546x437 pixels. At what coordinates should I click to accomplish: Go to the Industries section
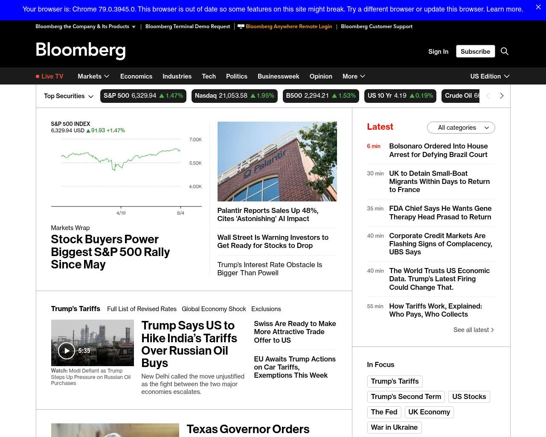pos(177,76)
